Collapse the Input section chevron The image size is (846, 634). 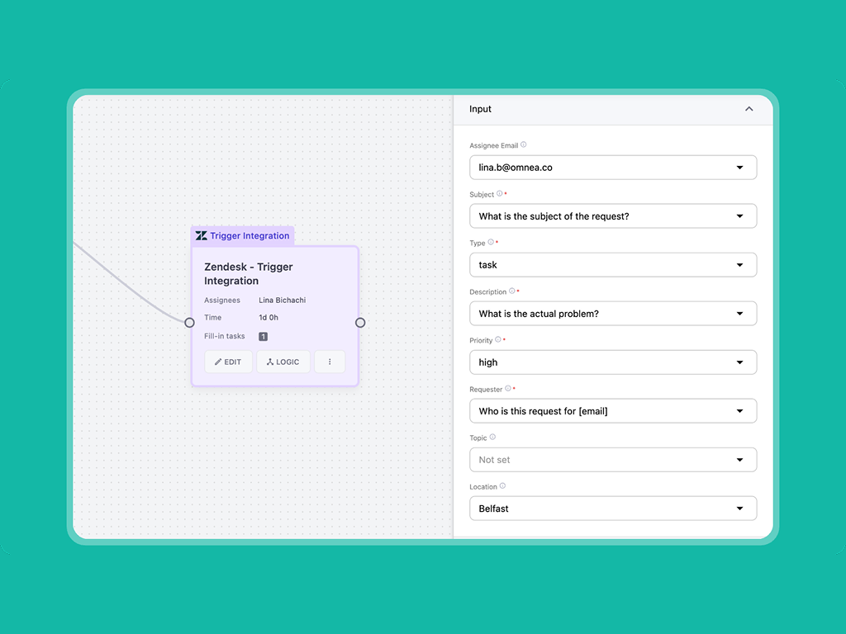pos(749,109)
